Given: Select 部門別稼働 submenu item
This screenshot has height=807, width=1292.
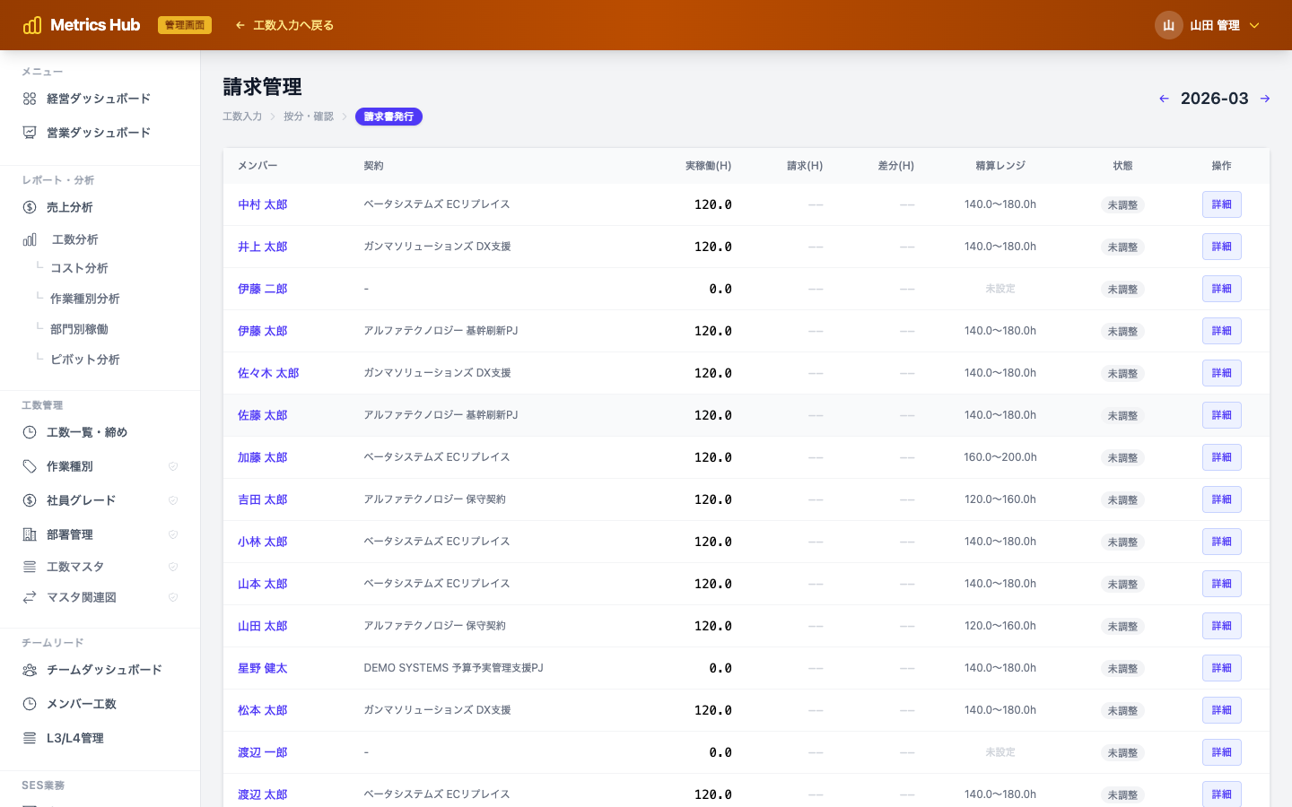Looking at the screenshot, I should click(79, 329).
